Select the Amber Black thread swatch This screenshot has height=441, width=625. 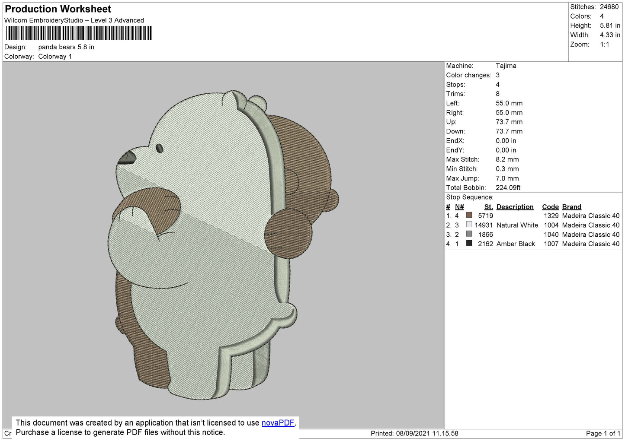pos(469,244)
